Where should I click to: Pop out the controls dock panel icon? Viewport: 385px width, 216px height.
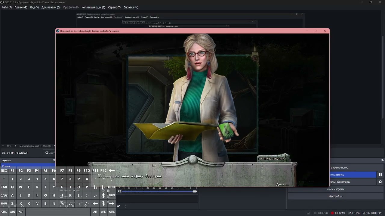(383, 160)
